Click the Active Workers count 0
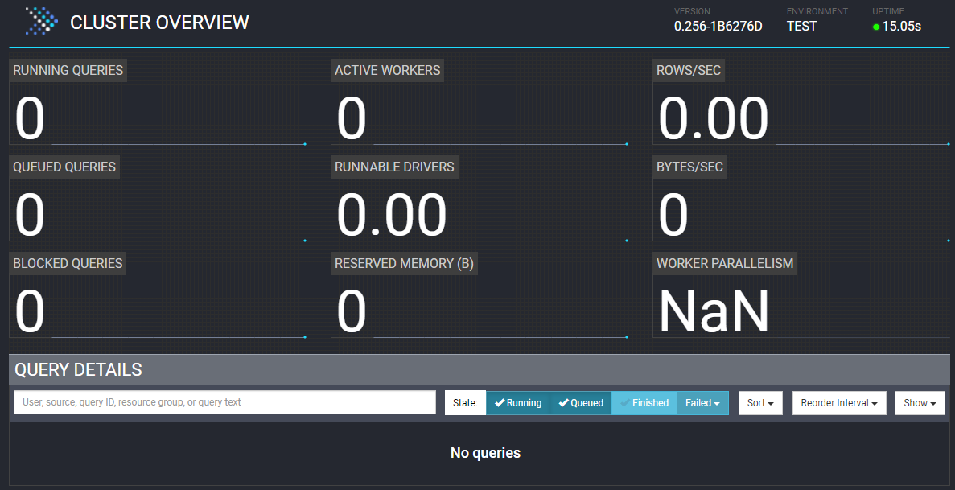Screen dimensions: 955x490 pos(352,118)
